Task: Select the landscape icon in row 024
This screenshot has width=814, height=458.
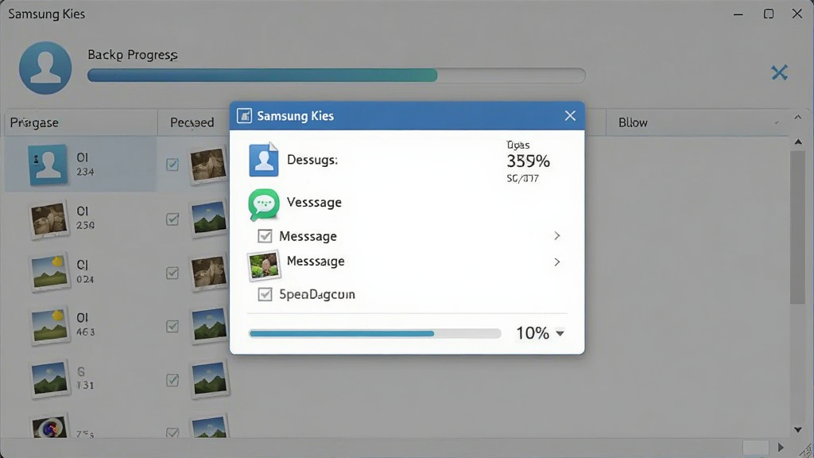Action: [x=49, y=273]
